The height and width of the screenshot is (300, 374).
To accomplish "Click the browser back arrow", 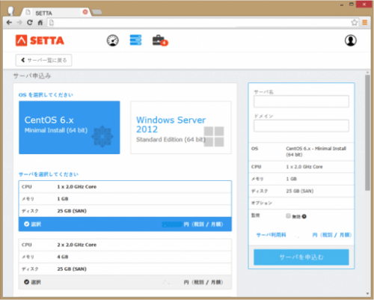I will (9, 22).
